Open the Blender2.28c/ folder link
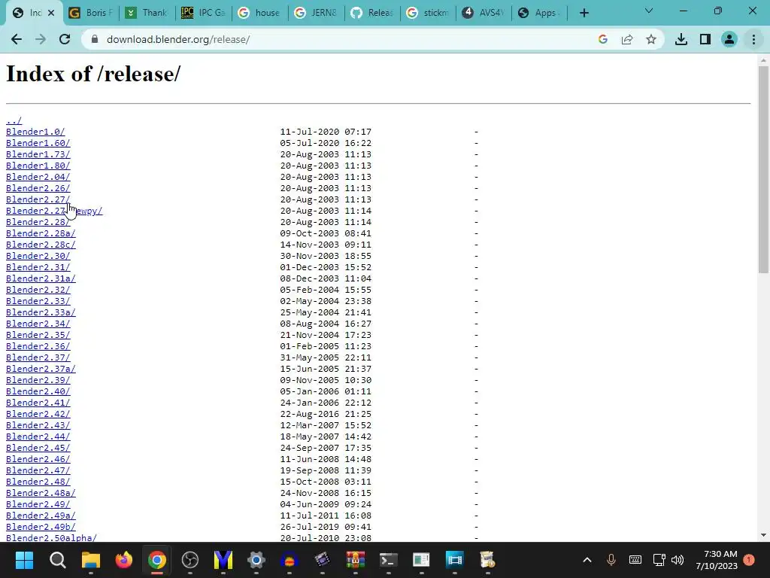770x578 pixels. pyautogui.click(x=41, y=245)
